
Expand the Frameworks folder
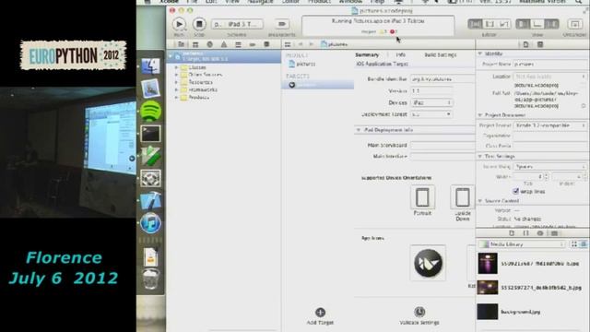tap(176, 89)
